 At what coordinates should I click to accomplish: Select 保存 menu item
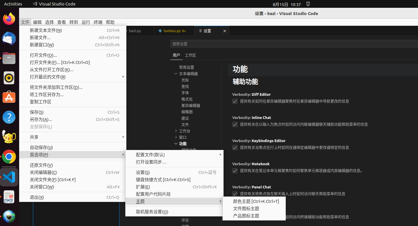[73, 112]
